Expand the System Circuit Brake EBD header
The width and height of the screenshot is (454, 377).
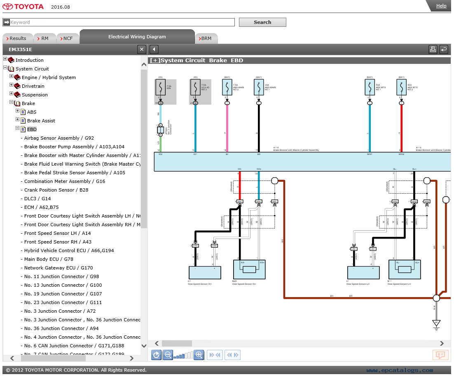(x=155, y=61)
